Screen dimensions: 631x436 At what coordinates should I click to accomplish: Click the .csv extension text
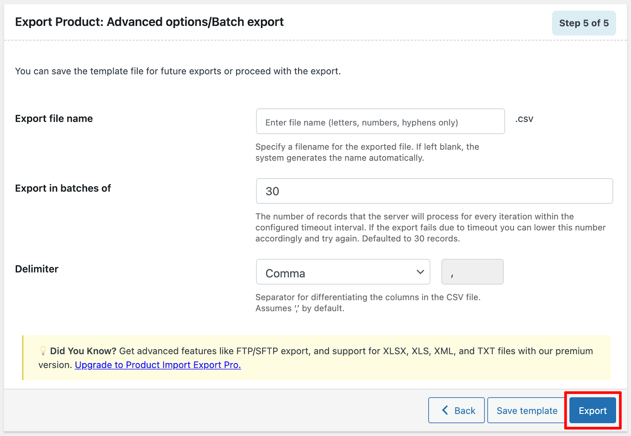coord(524,119)
